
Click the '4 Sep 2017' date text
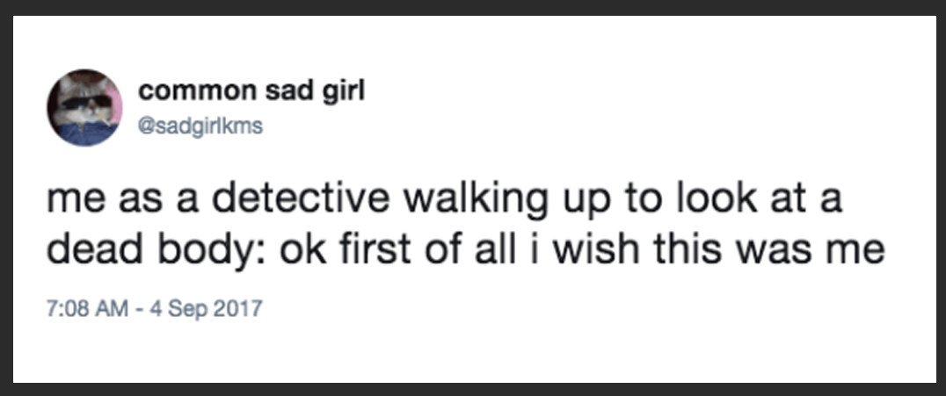tap(207, 309)
